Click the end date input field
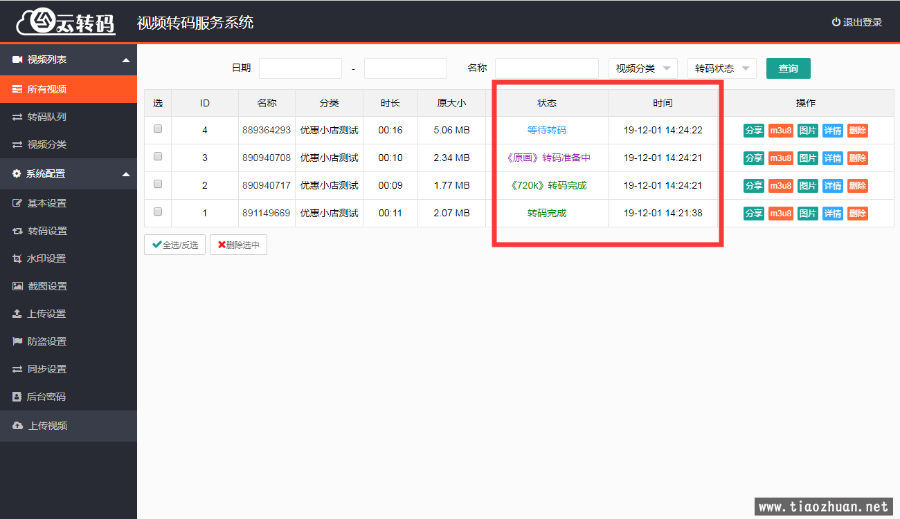 pyautogui.click(x=406, y=68)
